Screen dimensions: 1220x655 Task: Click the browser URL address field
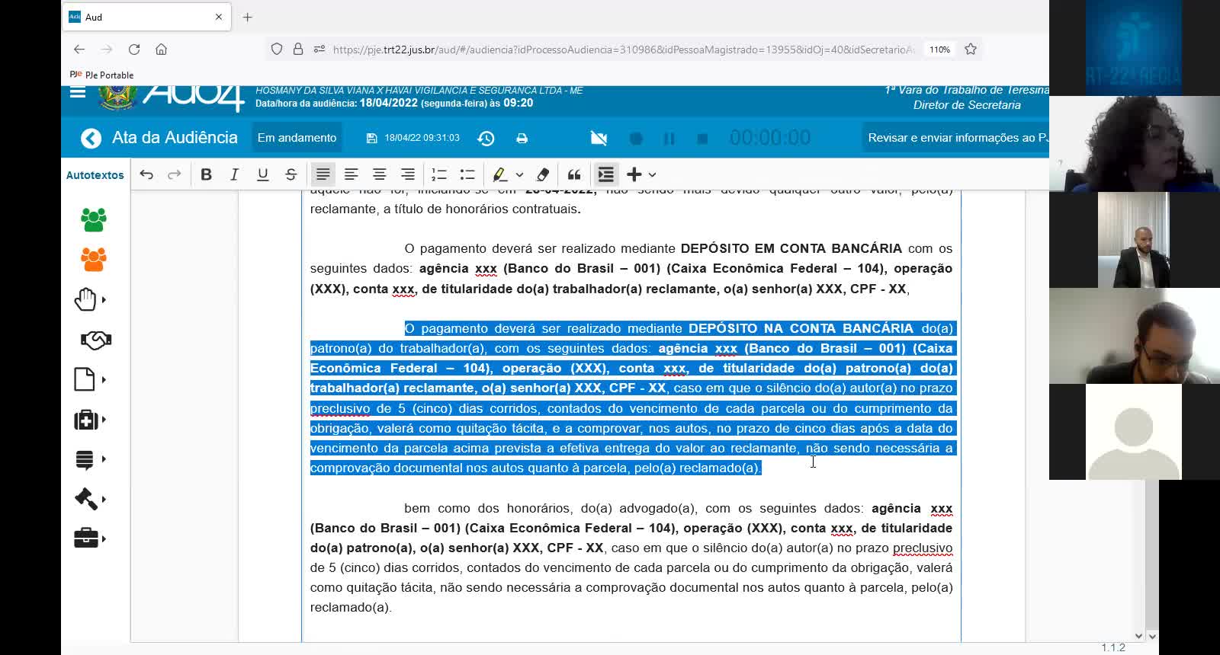point(624,50)
